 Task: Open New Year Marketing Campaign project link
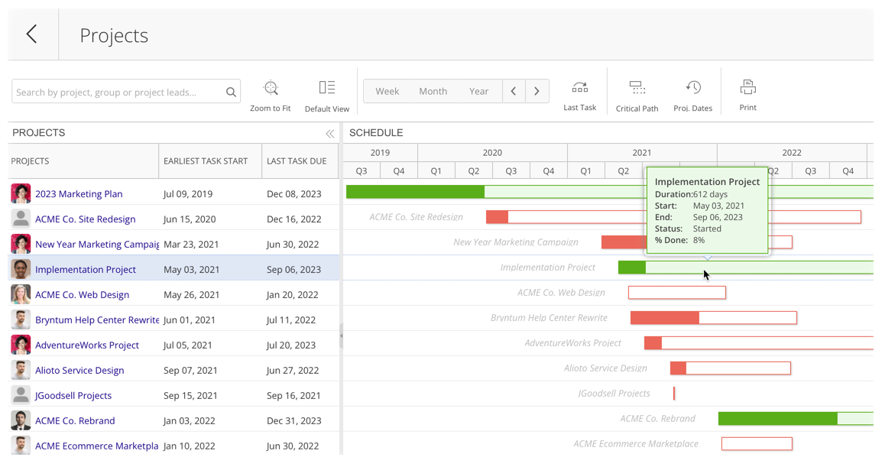coord(97,244)
